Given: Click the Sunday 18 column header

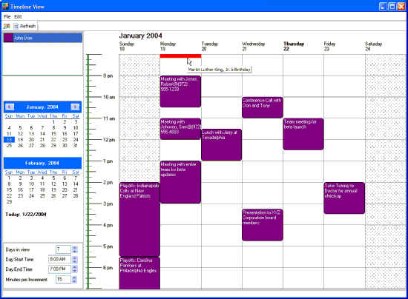Looking at the screenshot, I should pyautogui.click(x=127, y=46).
